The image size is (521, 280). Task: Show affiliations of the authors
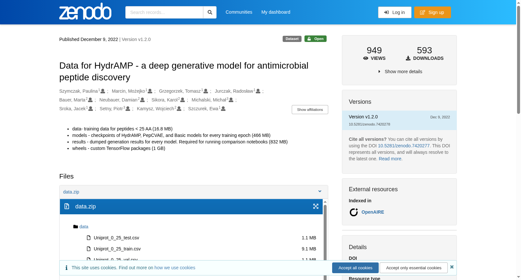[x=310, y=110]
